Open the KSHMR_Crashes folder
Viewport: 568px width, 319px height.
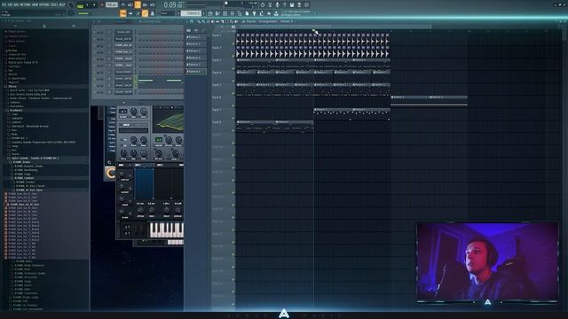(25, 182)
